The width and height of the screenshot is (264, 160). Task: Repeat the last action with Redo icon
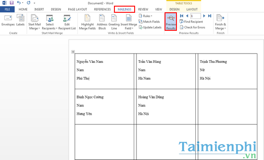click(x=29, y=3)
